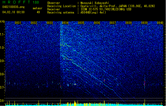Click observer name Masayuki Kobayashi

coord(95,3)
